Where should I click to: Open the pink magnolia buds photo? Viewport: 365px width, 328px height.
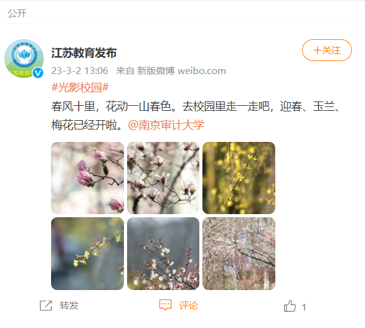(88, 178)
